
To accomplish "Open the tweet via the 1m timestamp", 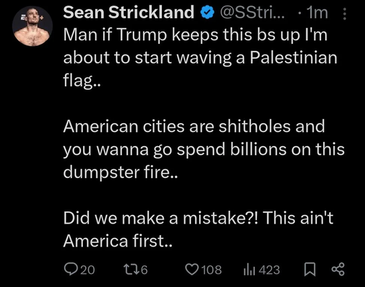I will tap(317, 13).
